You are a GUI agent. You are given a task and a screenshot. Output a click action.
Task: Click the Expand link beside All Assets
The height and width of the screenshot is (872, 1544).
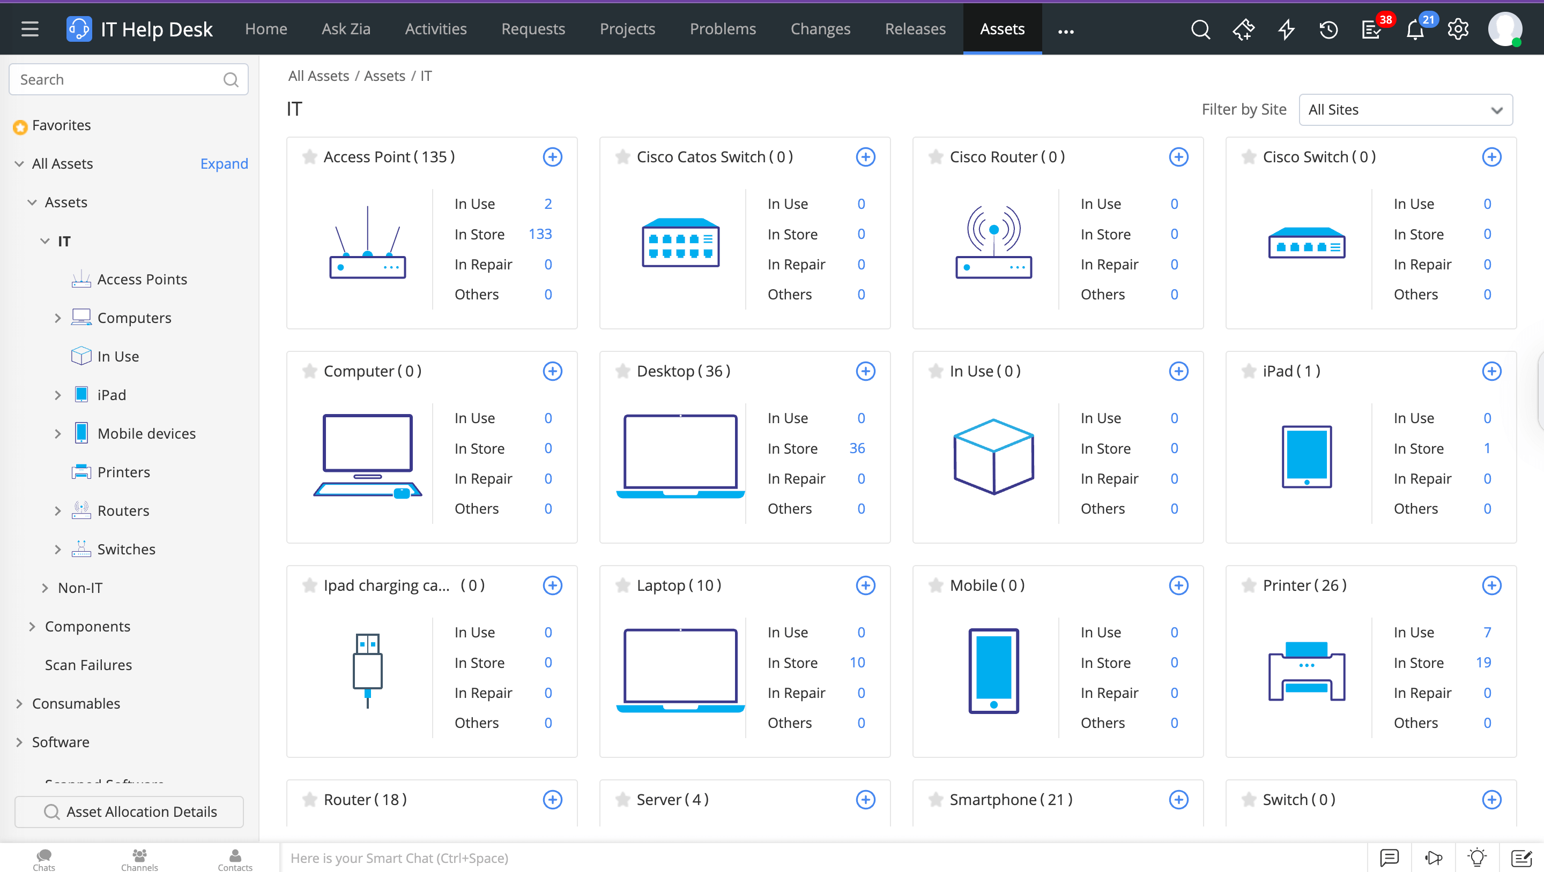[224, 163]
